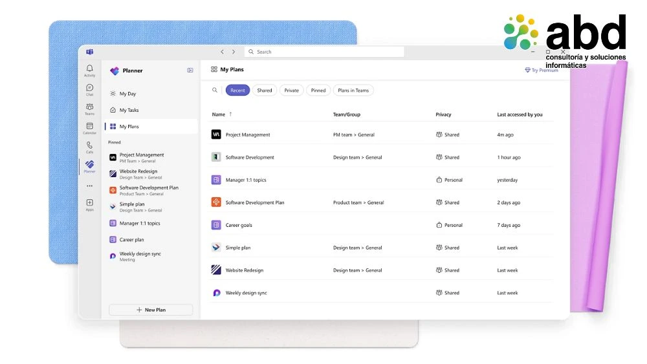Click the Microsoft Teams logo icon
This screenshot has height=364, width=647.
[x=89, y=52]
